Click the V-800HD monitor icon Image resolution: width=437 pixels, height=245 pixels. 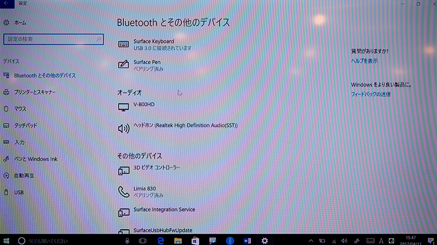coord(123,107)
